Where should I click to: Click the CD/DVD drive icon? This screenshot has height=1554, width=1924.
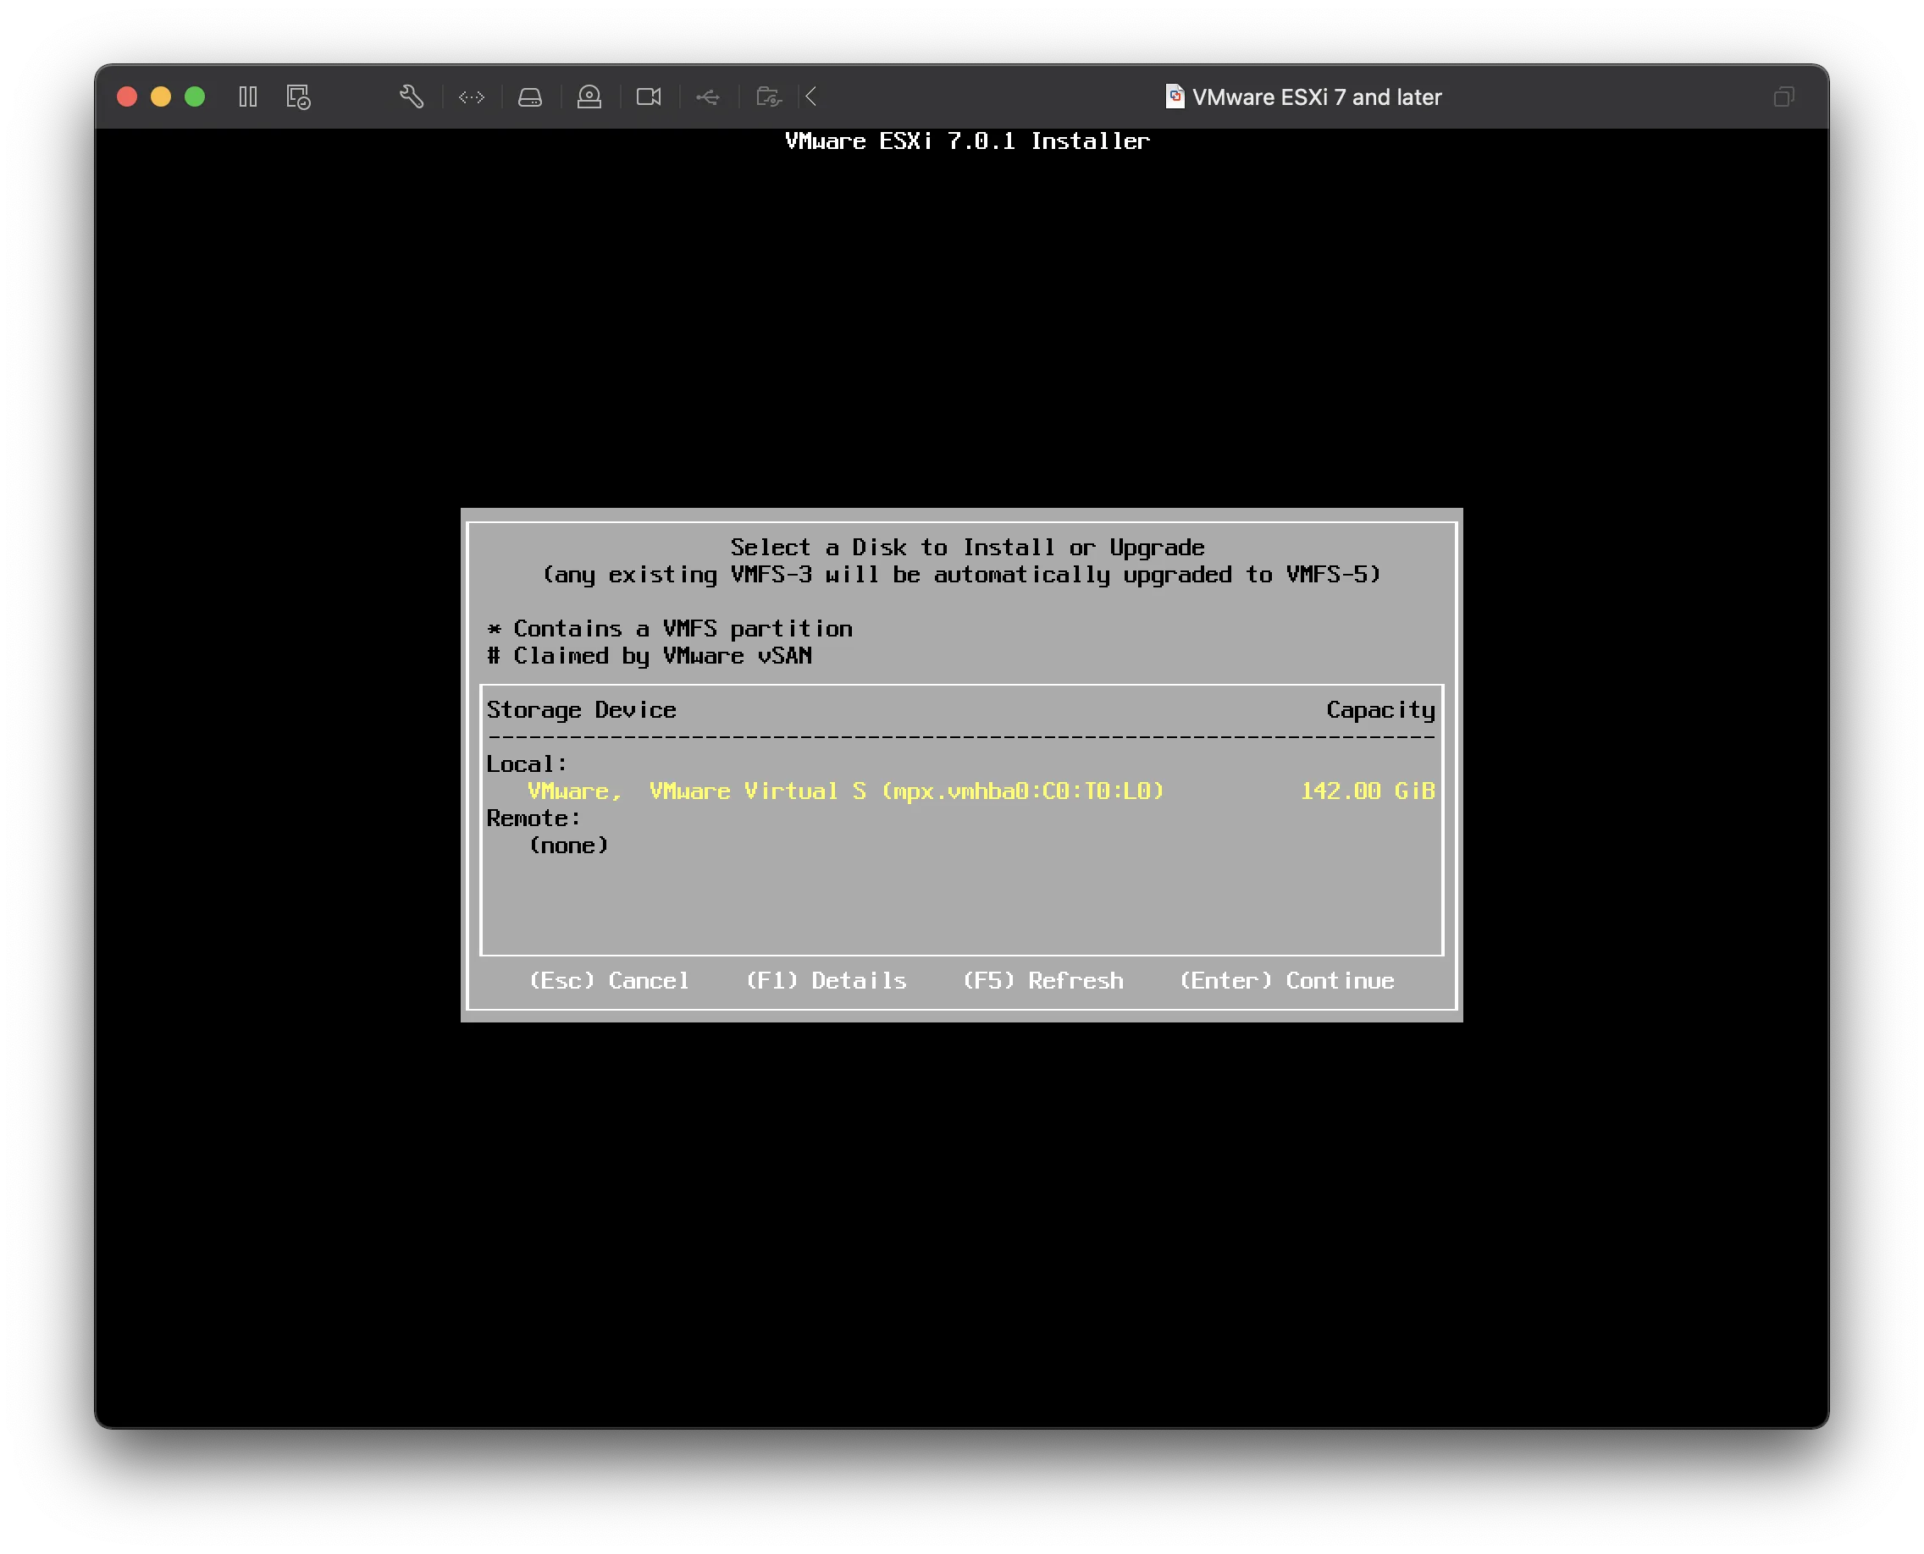589,96
